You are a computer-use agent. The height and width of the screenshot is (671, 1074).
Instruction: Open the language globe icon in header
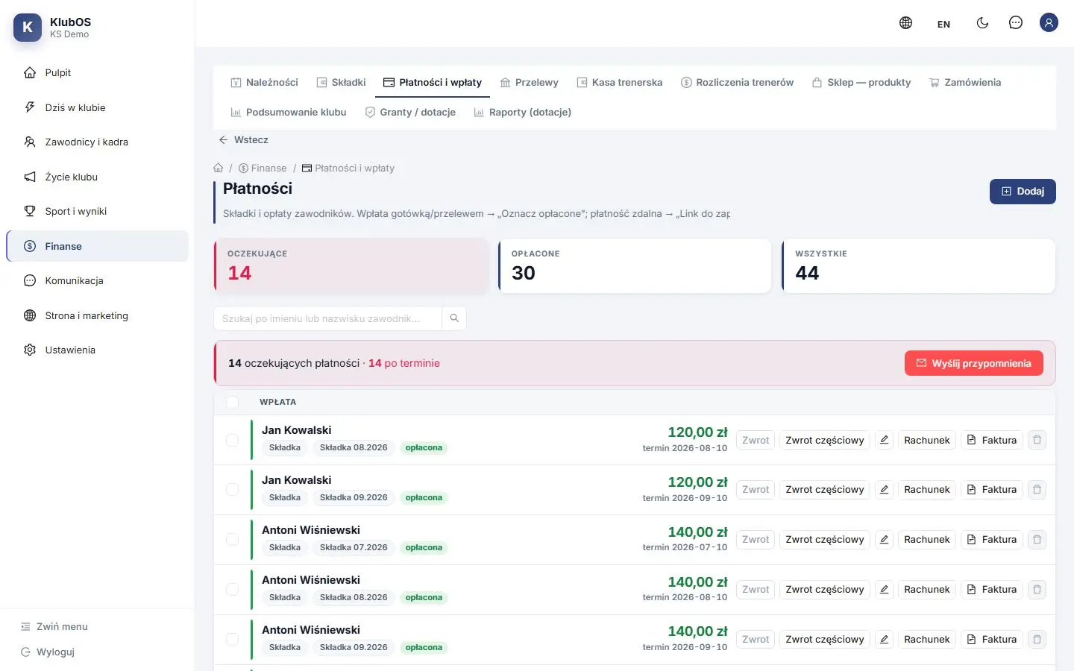coord(905,23)
